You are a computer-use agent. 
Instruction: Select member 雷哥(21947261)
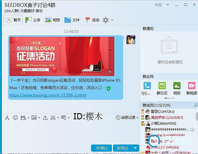162,112
